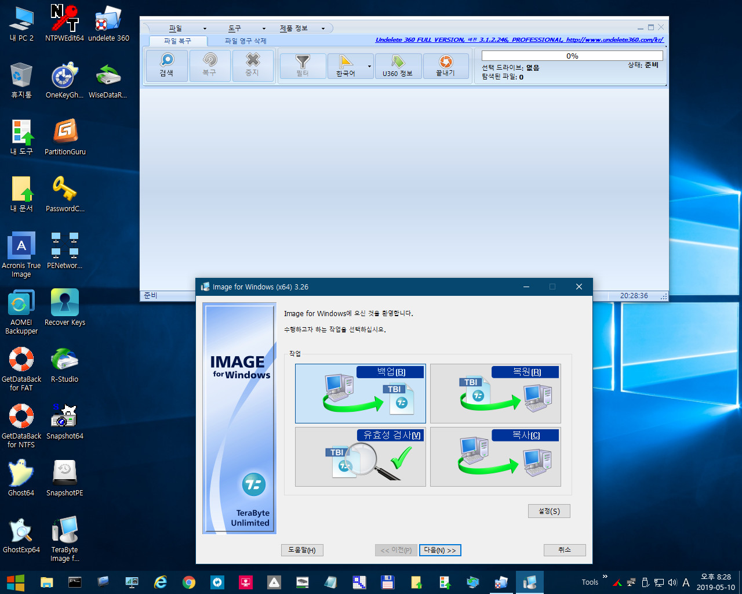Open the R-Studio desktop icon
The image size is (742, 594).
coord(64,364)
